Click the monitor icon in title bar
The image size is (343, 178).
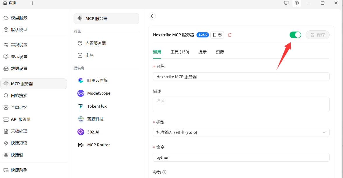(286, 3)
